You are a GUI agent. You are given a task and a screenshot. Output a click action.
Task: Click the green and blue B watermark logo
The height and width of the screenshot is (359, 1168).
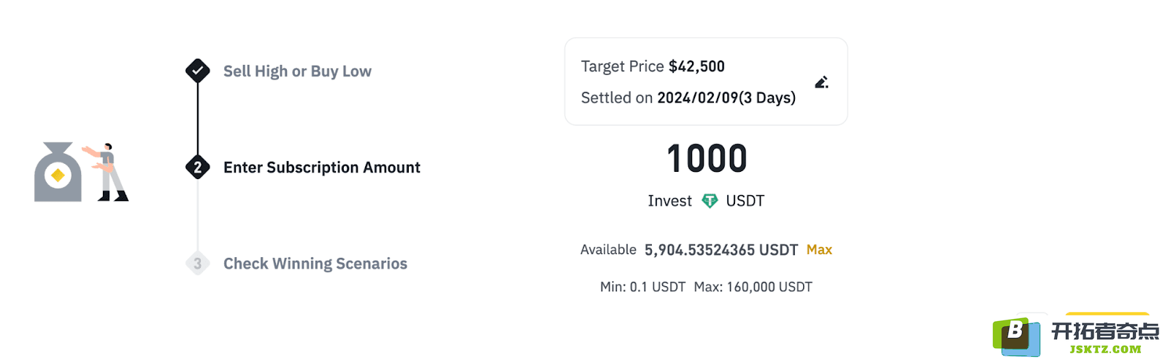(x=1016, y=337)
